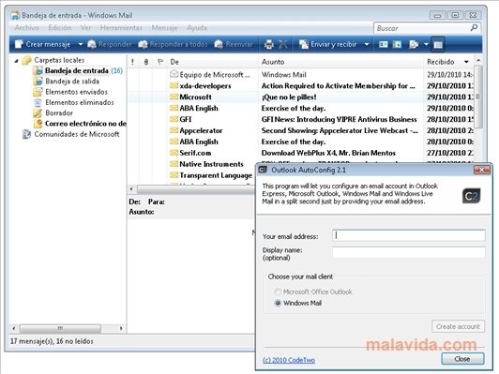Screen dimensions: 499x374
Task: Open the Ayuda menu
Action: pyautogui.click(x=197, y=28)
